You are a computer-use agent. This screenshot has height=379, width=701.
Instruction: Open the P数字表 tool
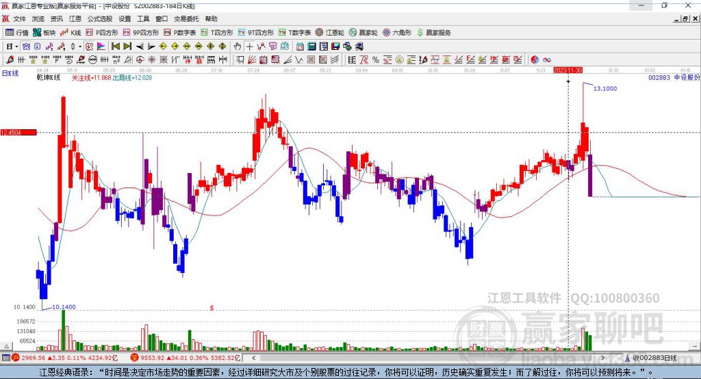(x=180, y=33)
